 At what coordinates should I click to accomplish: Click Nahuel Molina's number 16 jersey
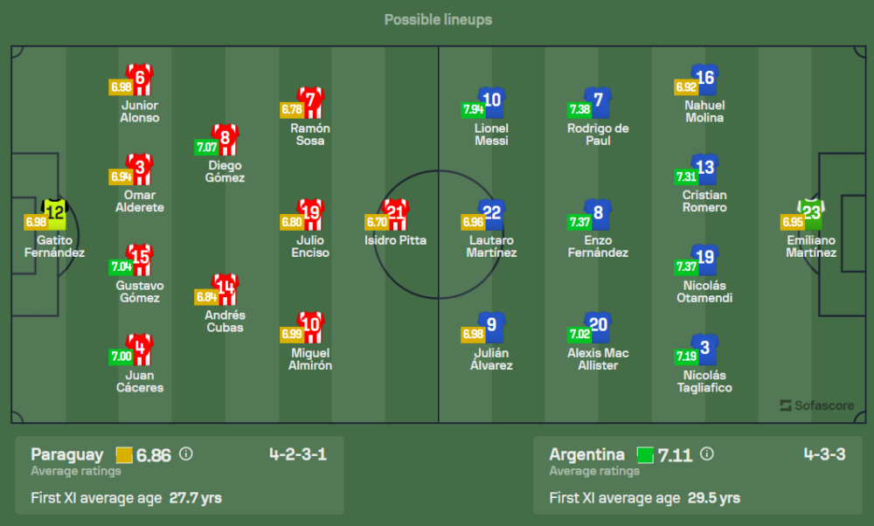tap(704, 79)
